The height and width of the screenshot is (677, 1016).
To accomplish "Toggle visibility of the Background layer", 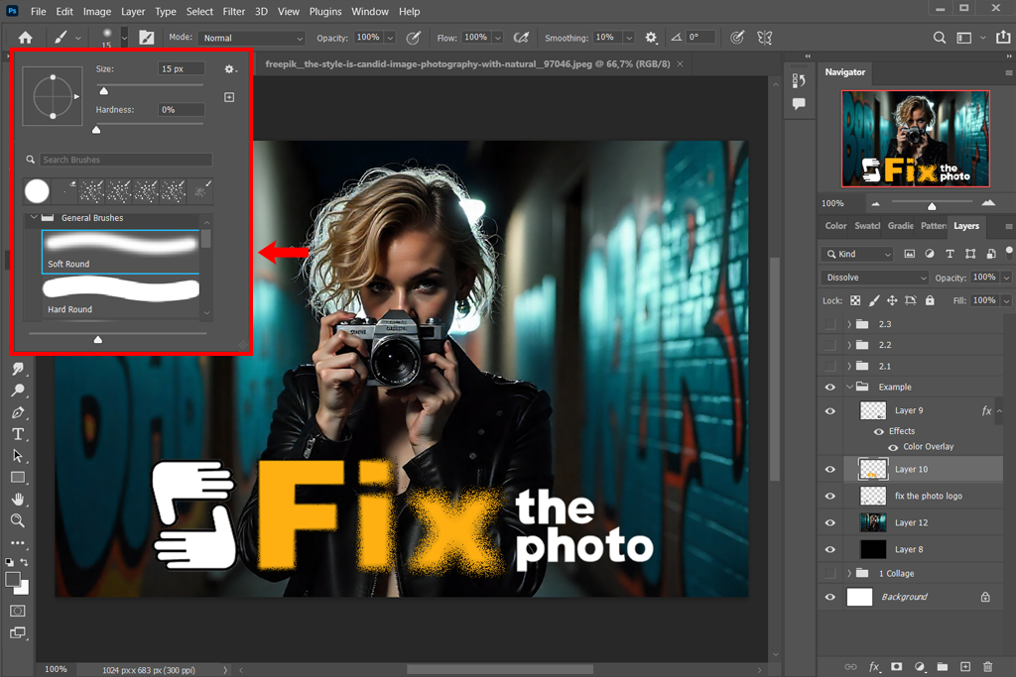I will (830, 597).
